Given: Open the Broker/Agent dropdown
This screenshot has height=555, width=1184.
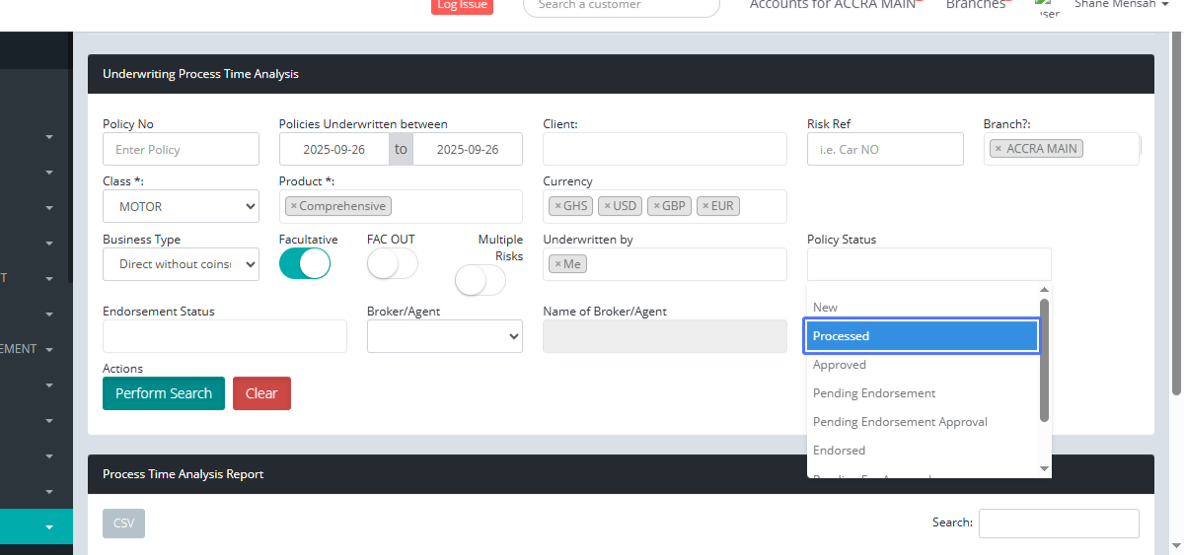Looking at the screenshot, I should click(444, 336).
